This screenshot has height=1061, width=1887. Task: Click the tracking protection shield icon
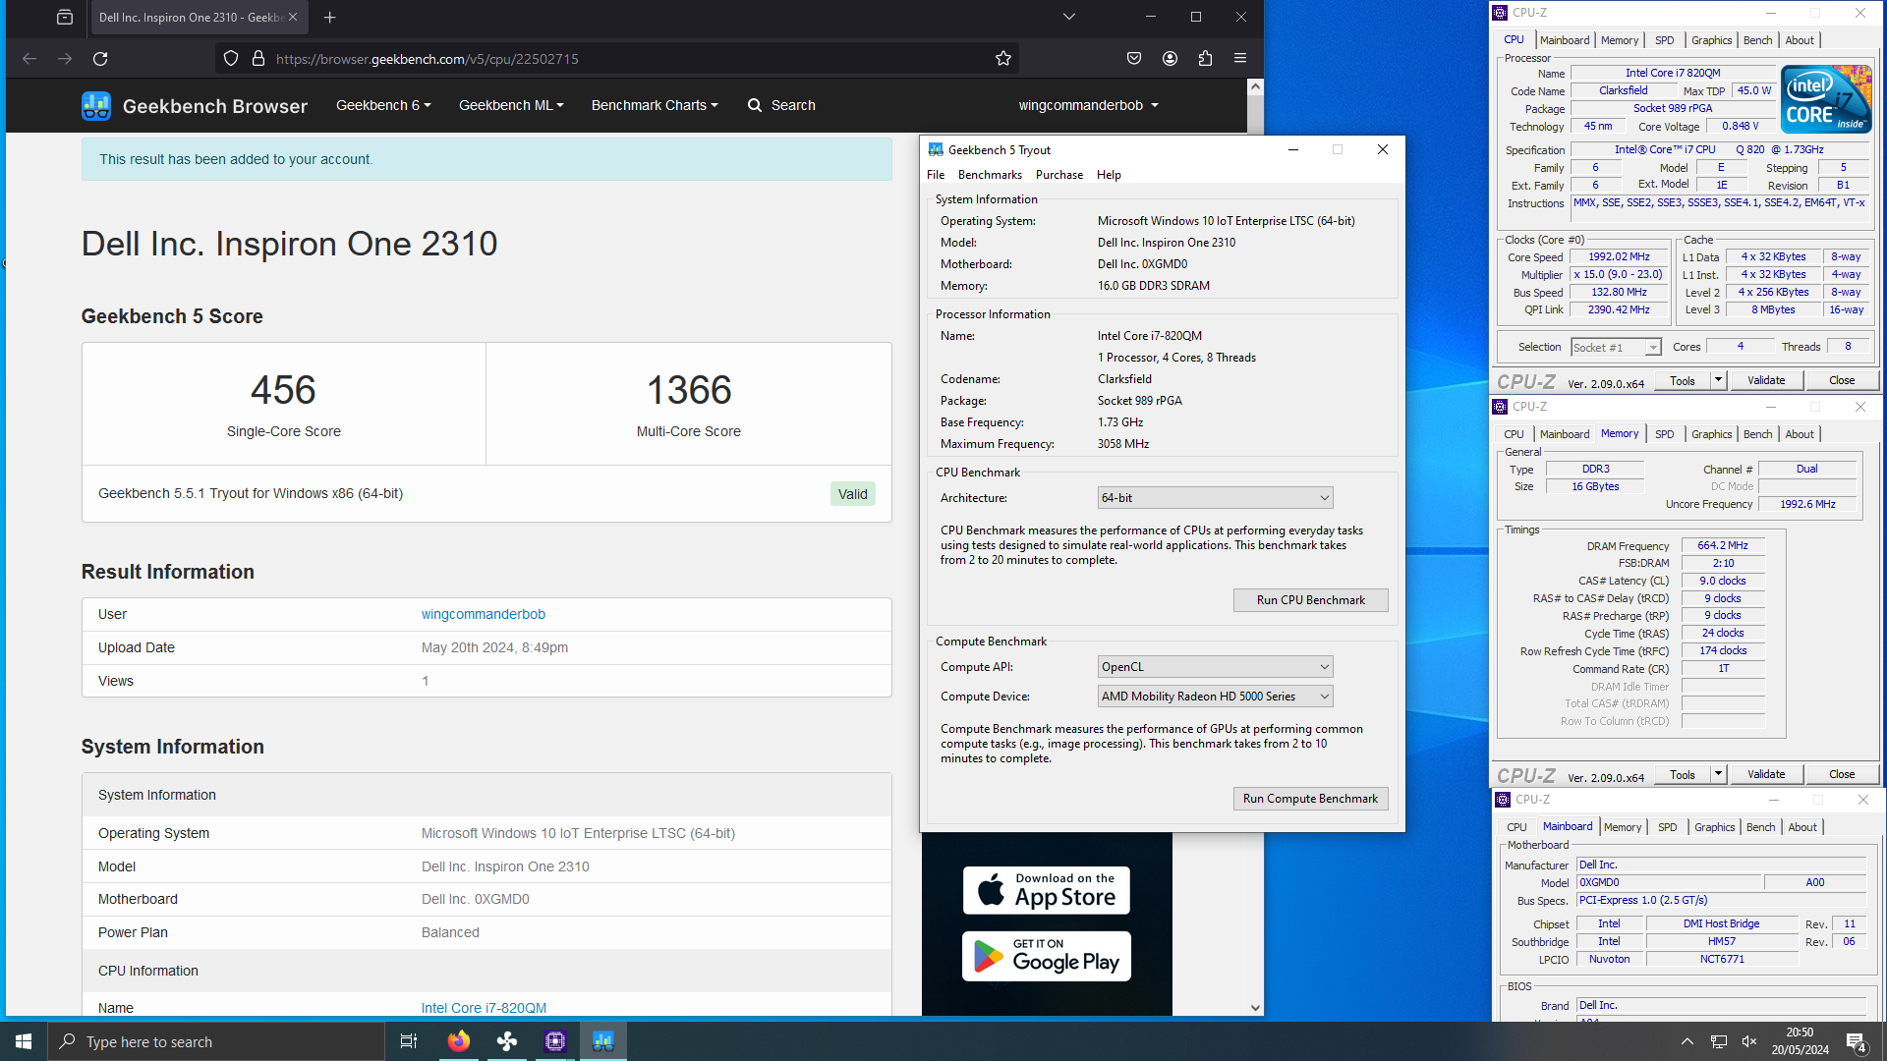[231, 59]
